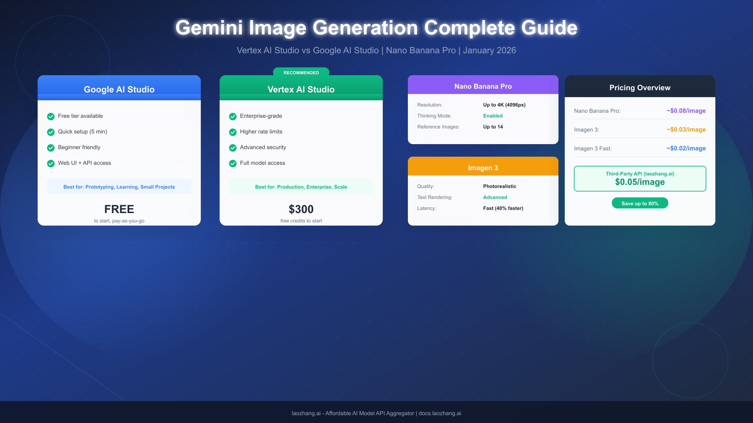Screen dimensions: 753x423
Task: Select the check icon next to "Quick setup (5 min)"
Action: tap(51, 132)
